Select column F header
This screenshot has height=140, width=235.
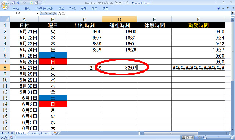point(198,19)
